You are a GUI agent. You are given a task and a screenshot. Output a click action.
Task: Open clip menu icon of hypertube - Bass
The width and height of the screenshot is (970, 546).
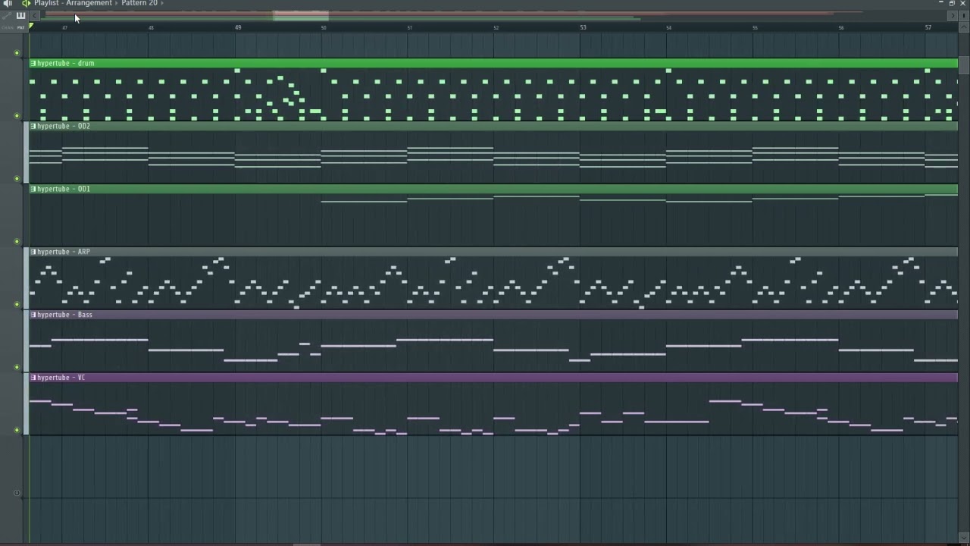33,315
